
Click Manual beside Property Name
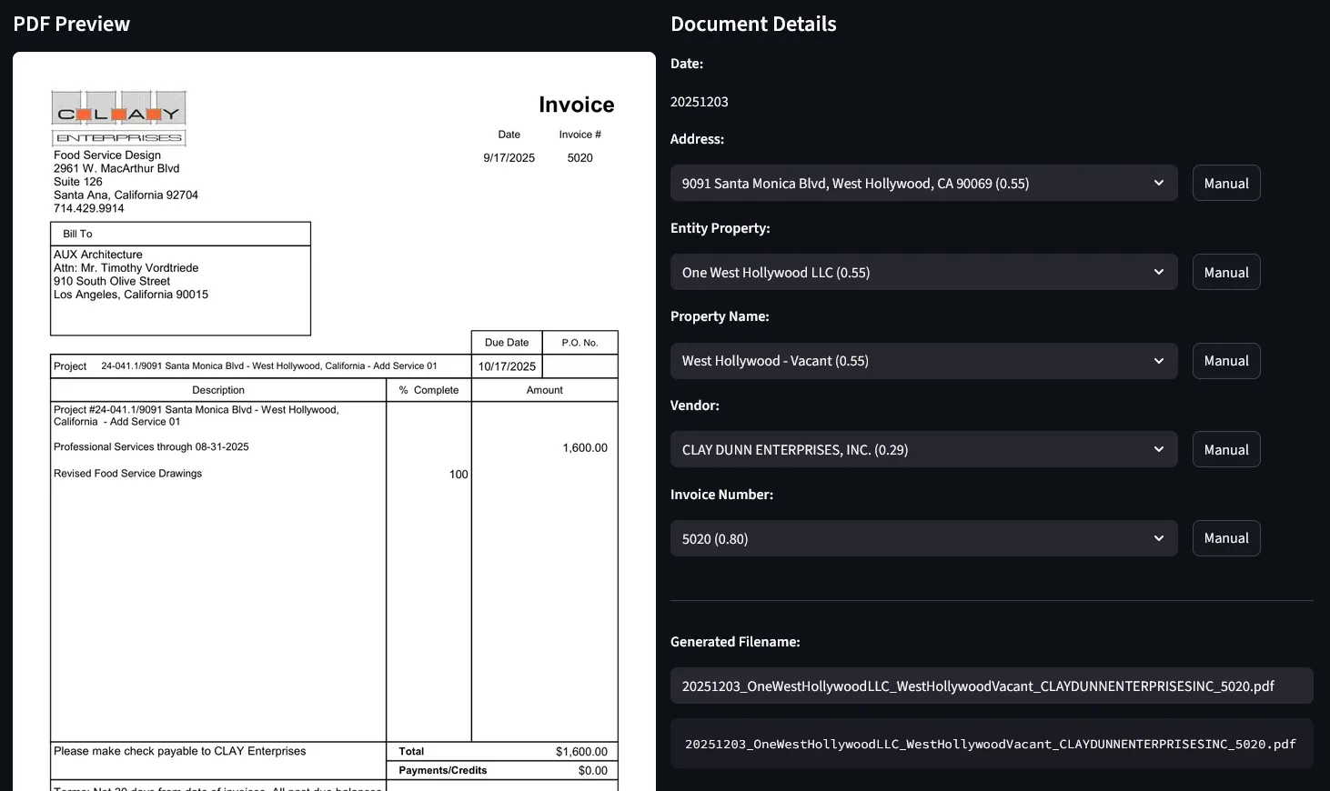1225,361
